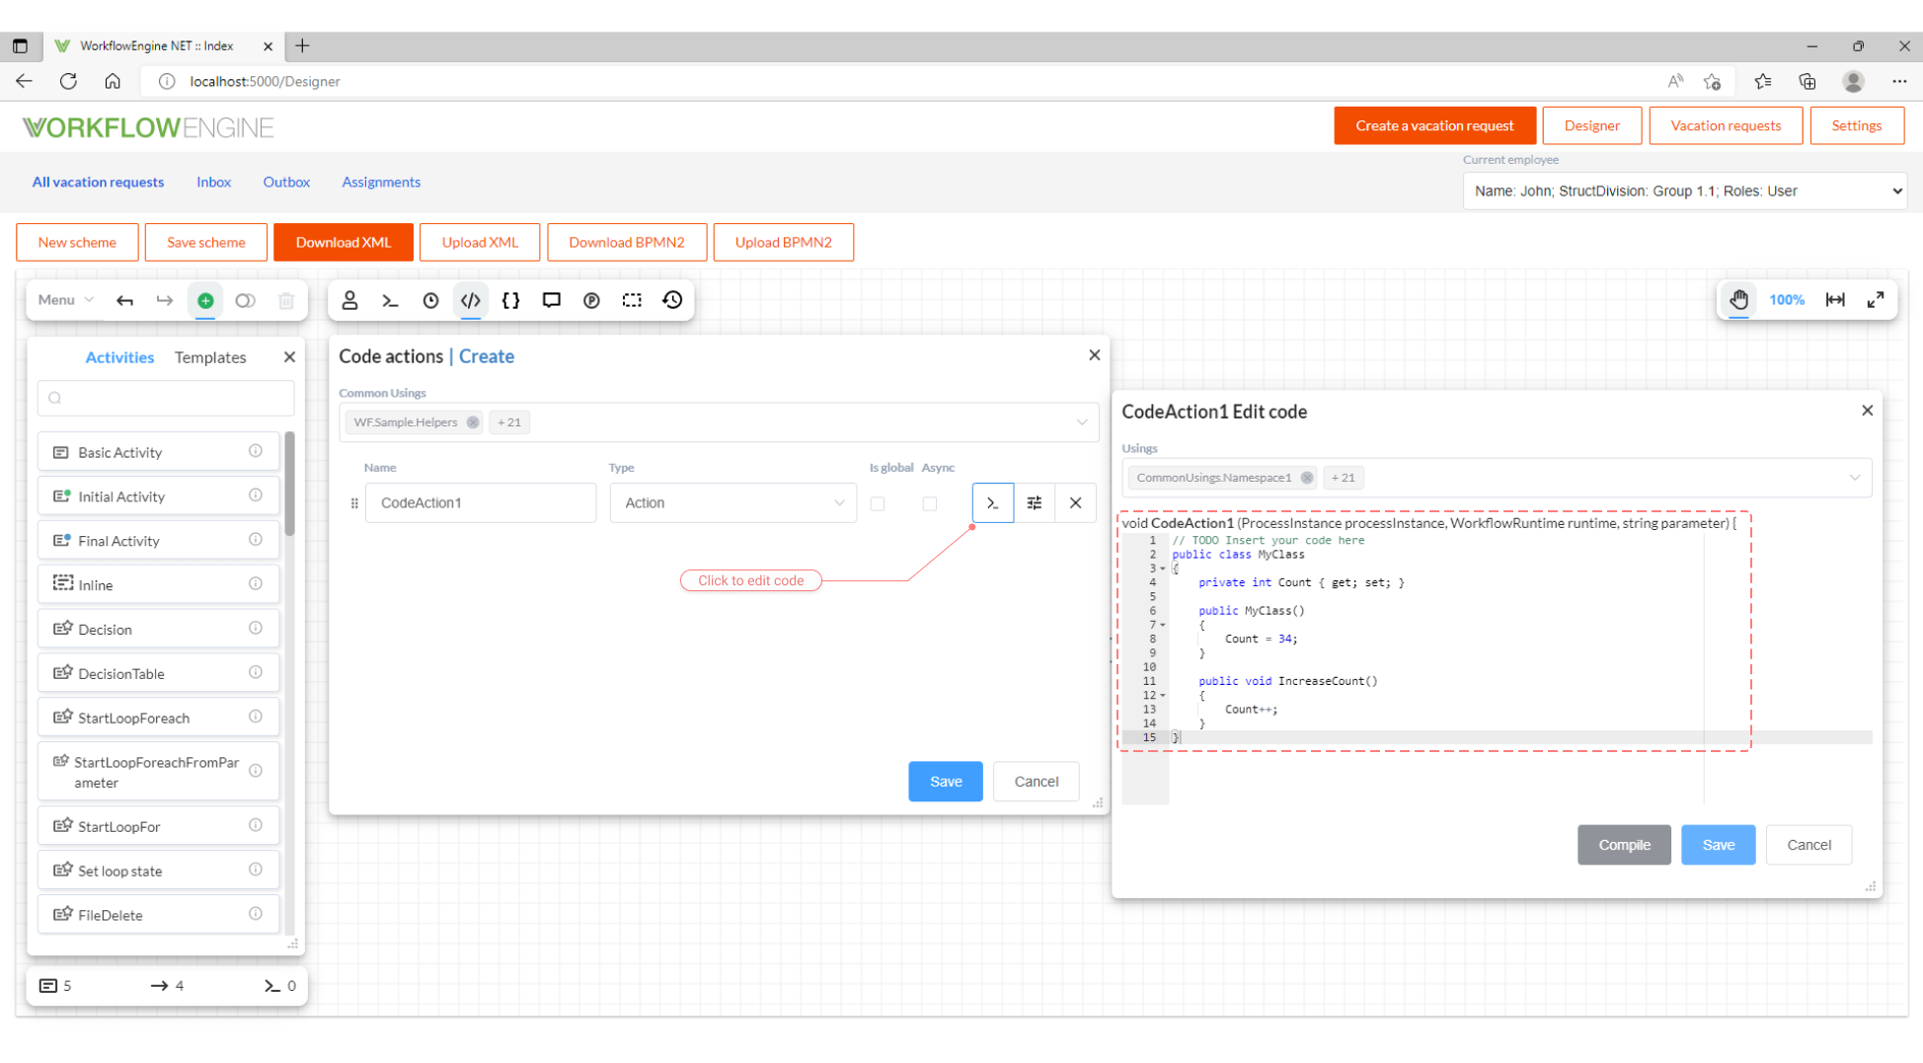
Task: Click the dashed rectangle selection icon
Action: click(632, 300)
